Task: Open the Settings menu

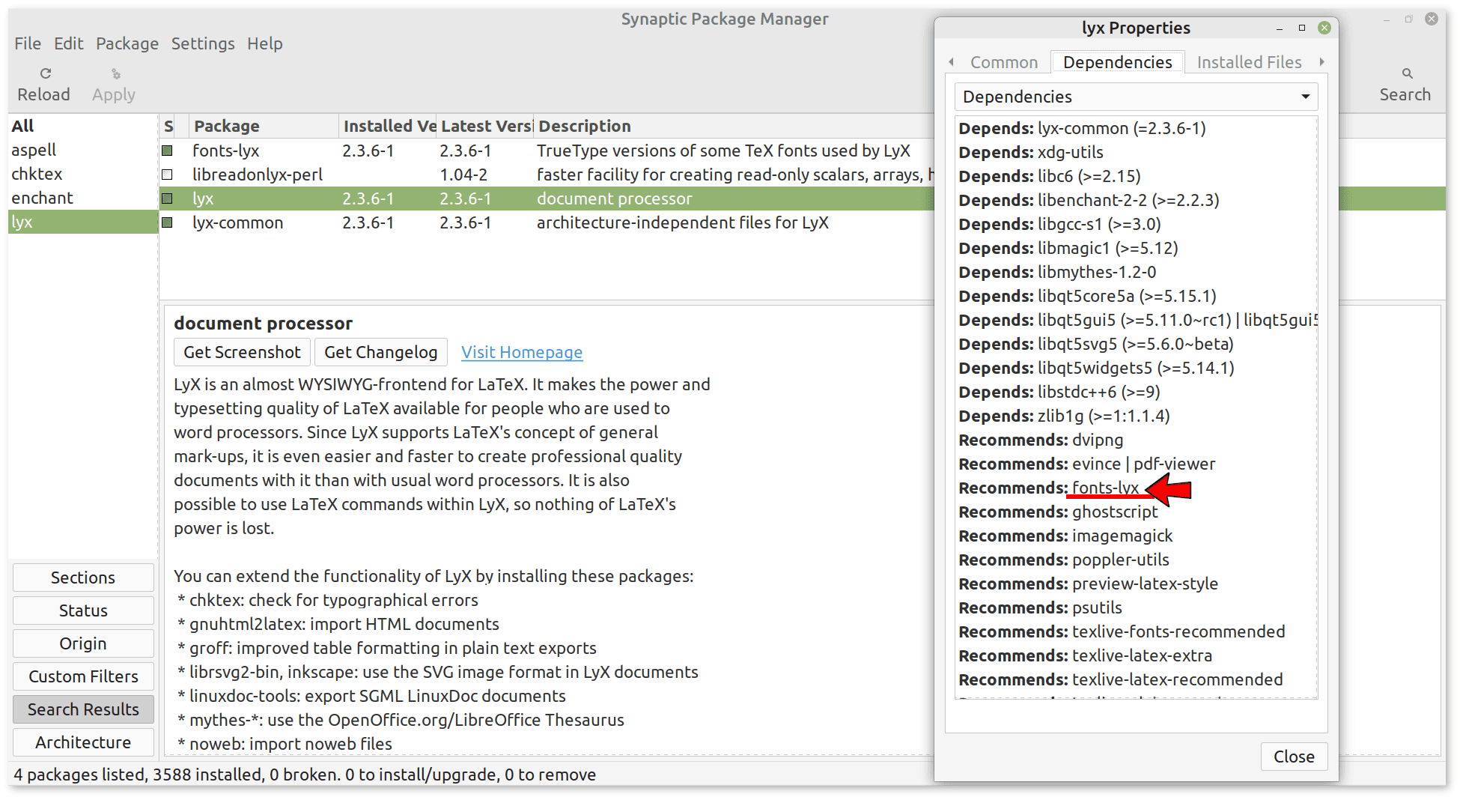Action: coord(203,43)
